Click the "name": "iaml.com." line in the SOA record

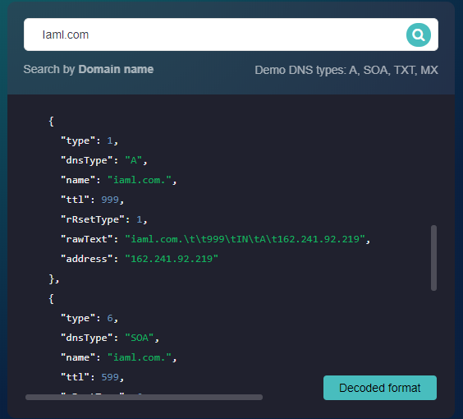tap(119, 357)
